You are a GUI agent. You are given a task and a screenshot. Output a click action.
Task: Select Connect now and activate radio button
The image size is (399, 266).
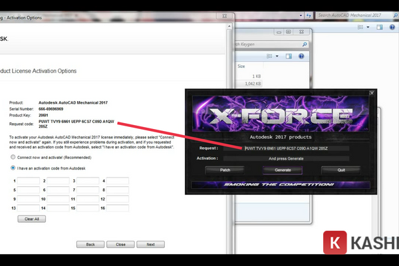click(13, 157)
